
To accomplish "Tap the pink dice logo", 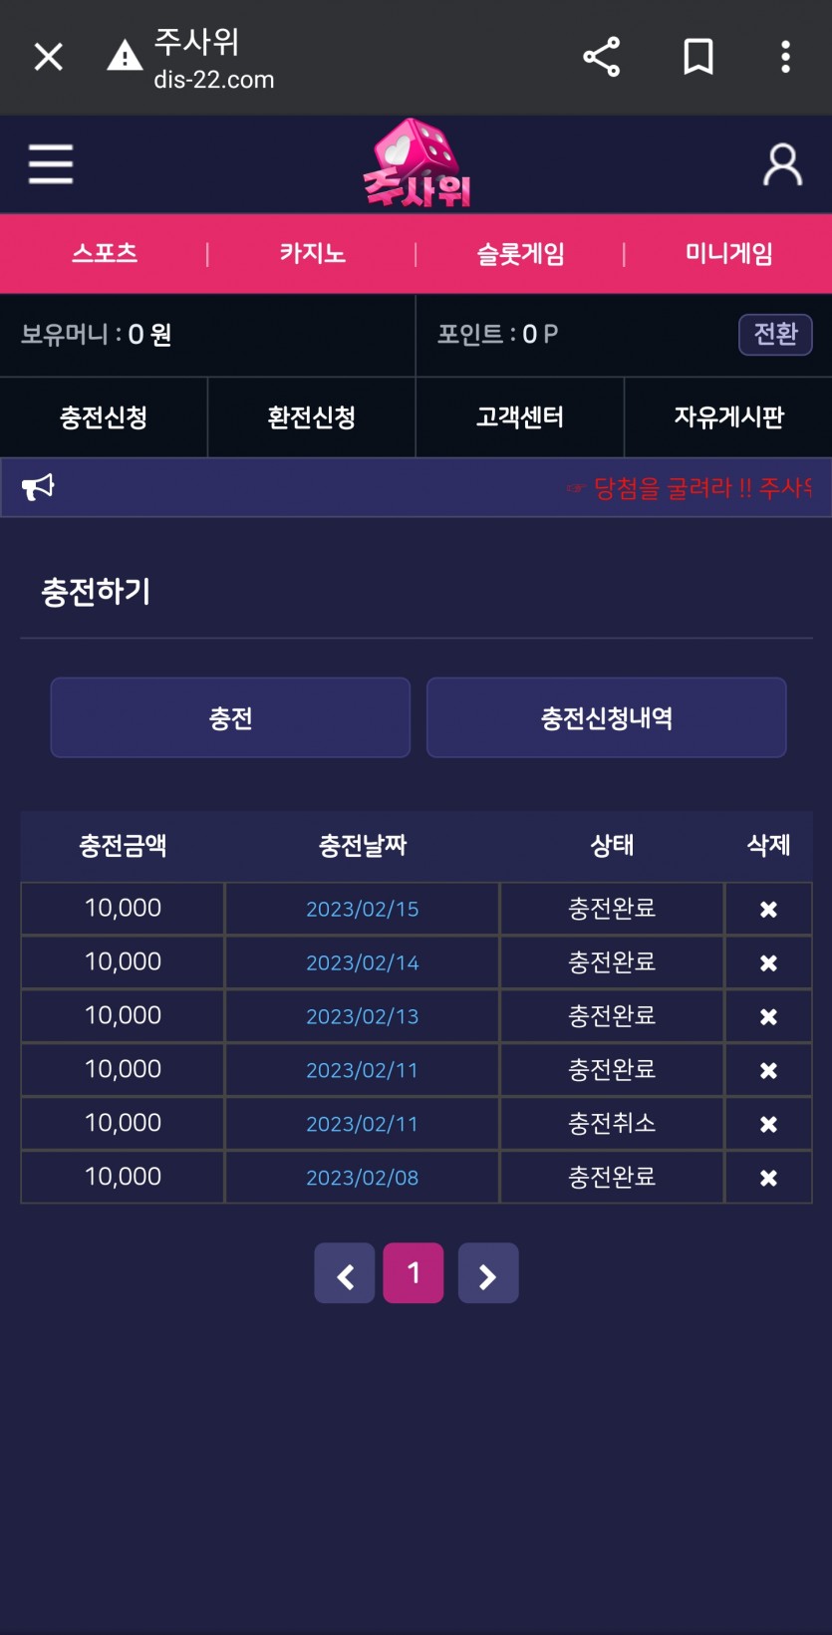I will point(416,164).
